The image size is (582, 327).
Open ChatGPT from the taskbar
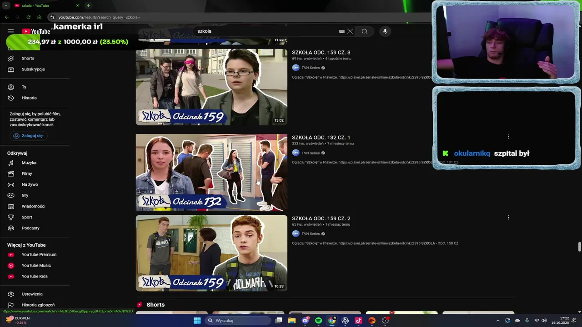[x=345, y=320]
